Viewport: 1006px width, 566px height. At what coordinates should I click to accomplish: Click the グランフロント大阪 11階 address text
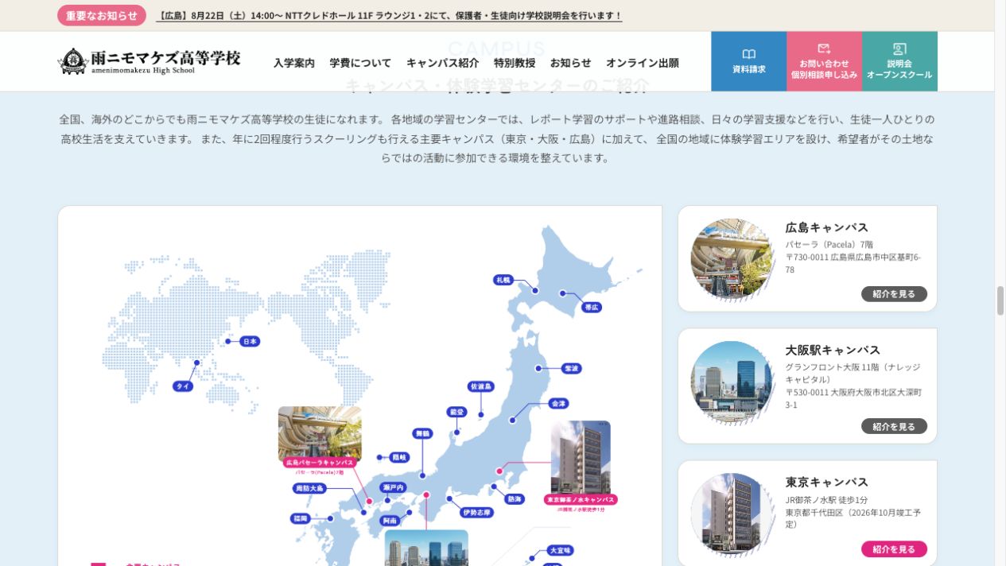click(x=853, y=374)
